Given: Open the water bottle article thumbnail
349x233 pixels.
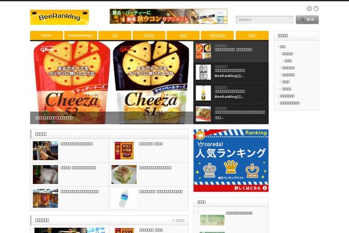Looking at the screenshot, I should (x=124, y=199).
